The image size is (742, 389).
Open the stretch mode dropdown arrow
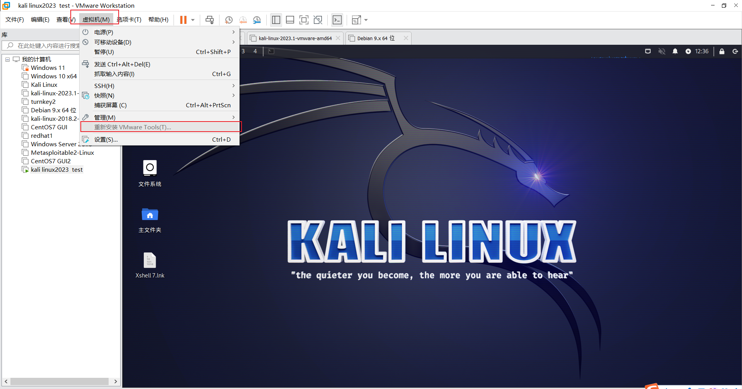point(366,20)
